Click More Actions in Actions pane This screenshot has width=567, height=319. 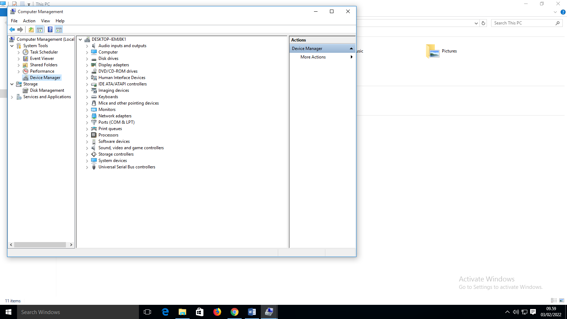click(x=313, y=57)
